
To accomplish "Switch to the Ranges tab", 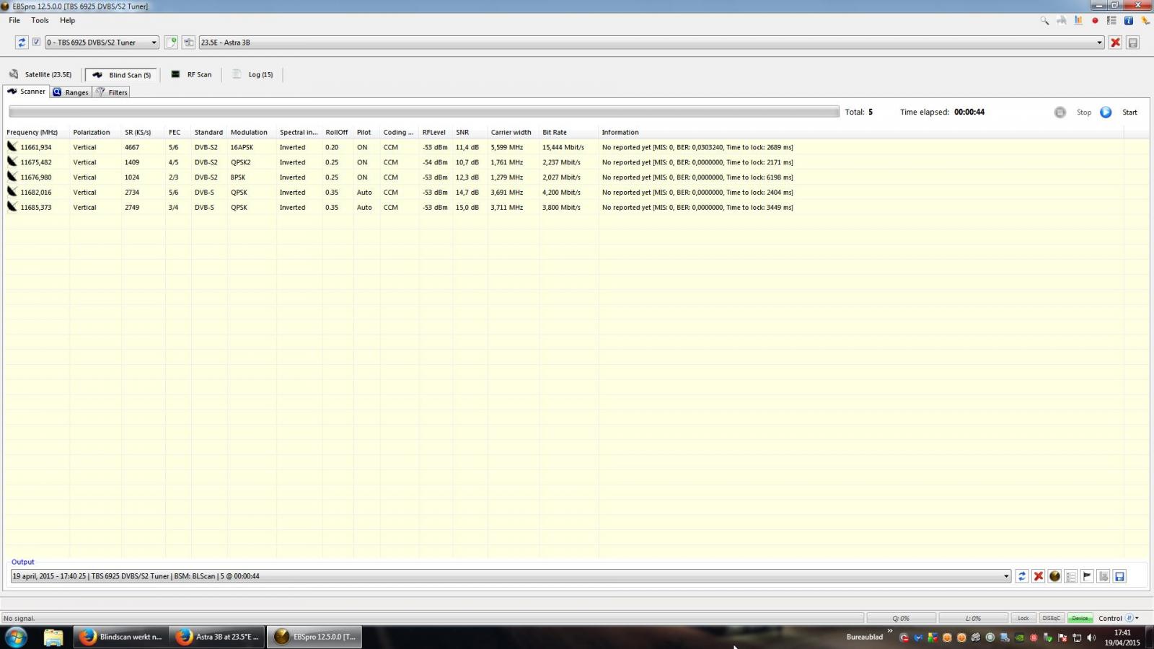I will [71, 92].
